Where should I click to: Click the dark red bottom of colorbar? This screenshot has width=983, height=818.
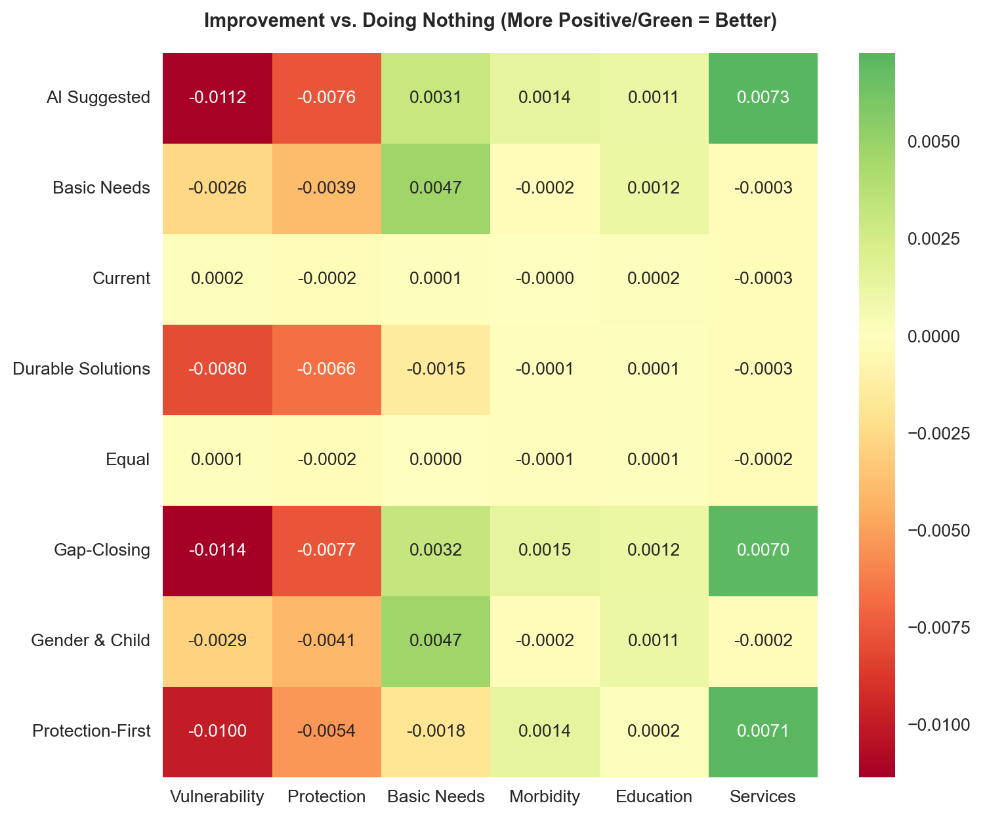point(877,769)
